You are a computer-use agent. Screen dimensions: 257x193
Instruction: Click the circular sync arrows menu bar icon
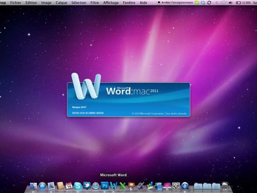tap(209, 3)
